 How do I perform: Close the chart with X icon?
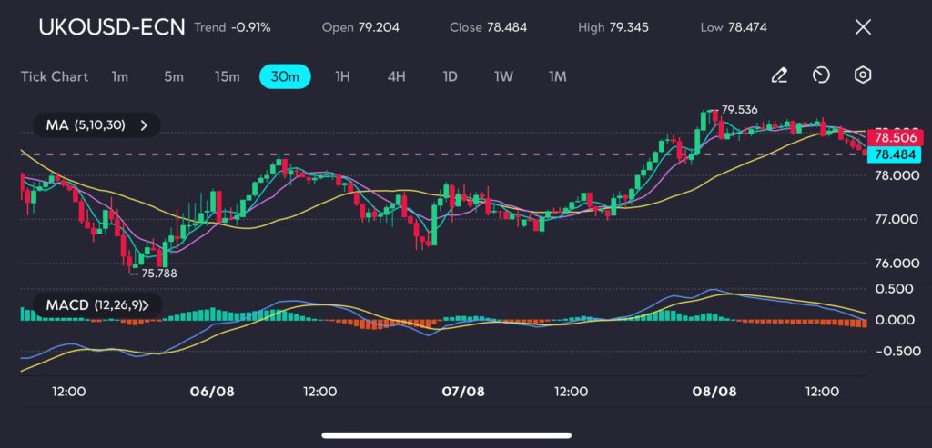tap(863, 27)
